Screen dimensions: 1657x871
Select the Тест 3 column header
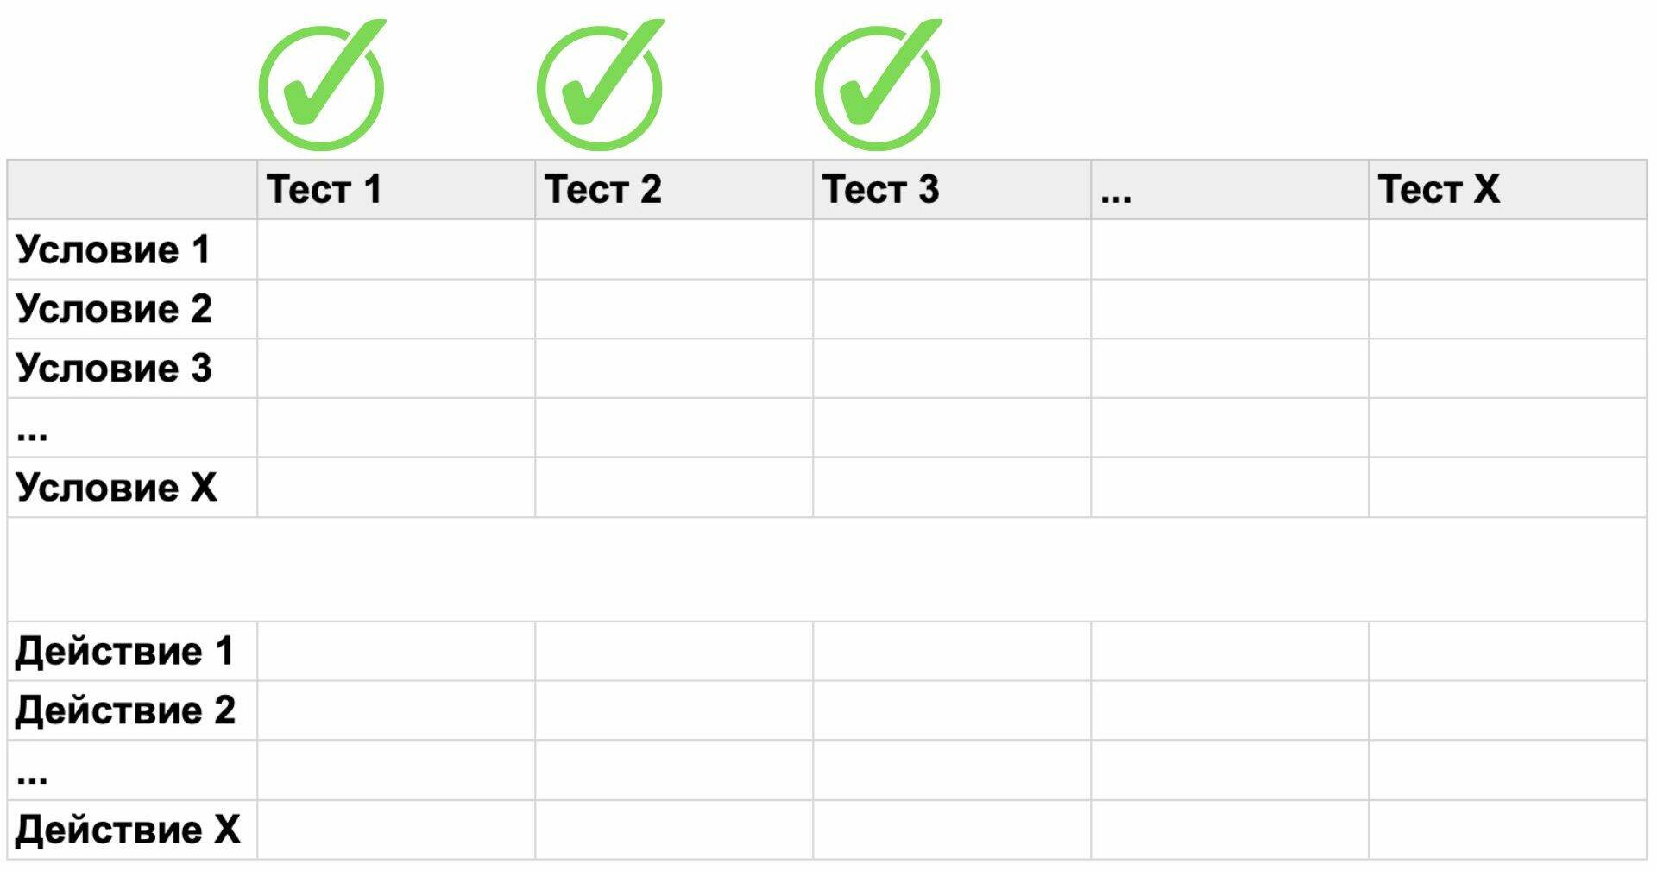coord(880,189)
